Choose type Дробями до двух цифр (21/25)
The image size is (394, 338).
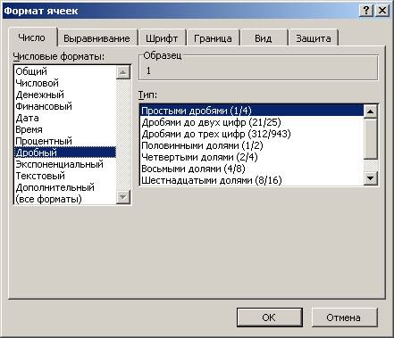[x=252, y=122]
